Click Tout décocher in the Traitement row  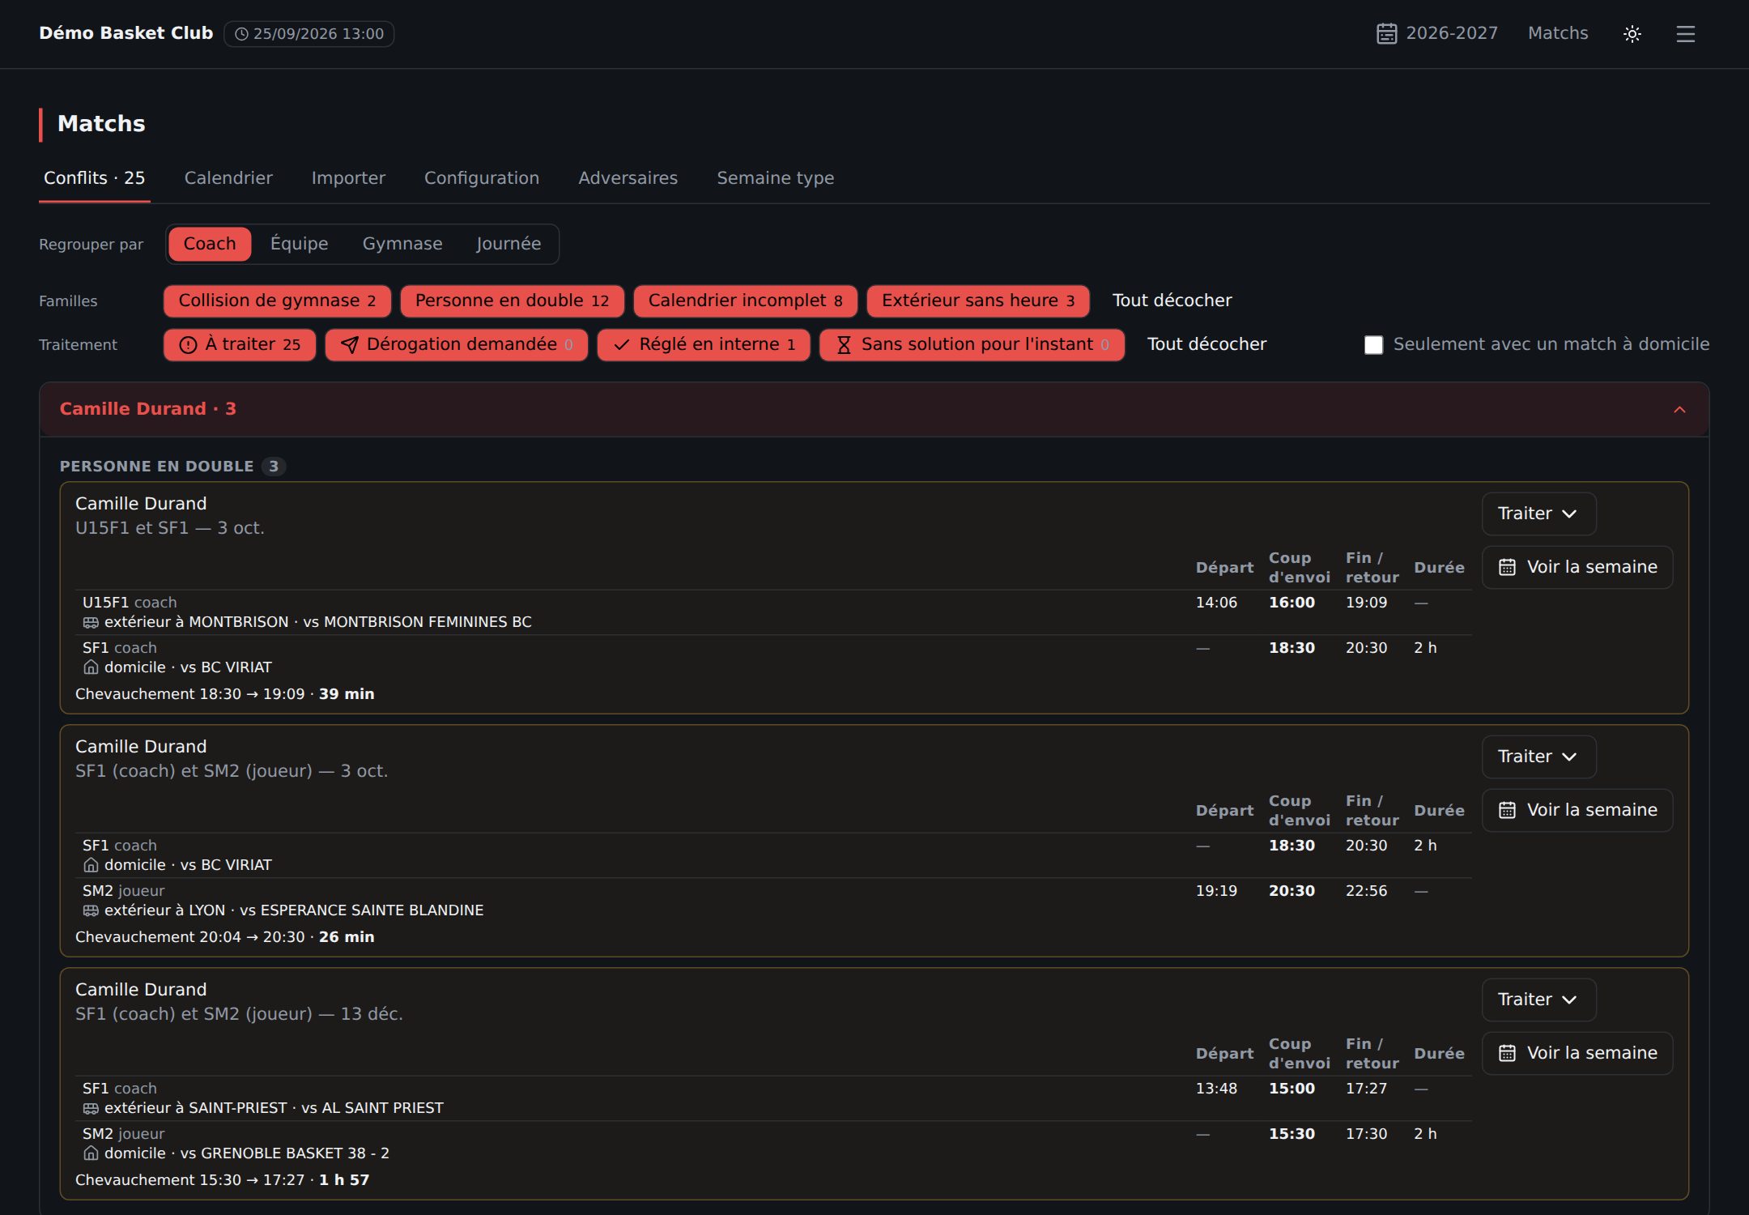point(1206,344)
